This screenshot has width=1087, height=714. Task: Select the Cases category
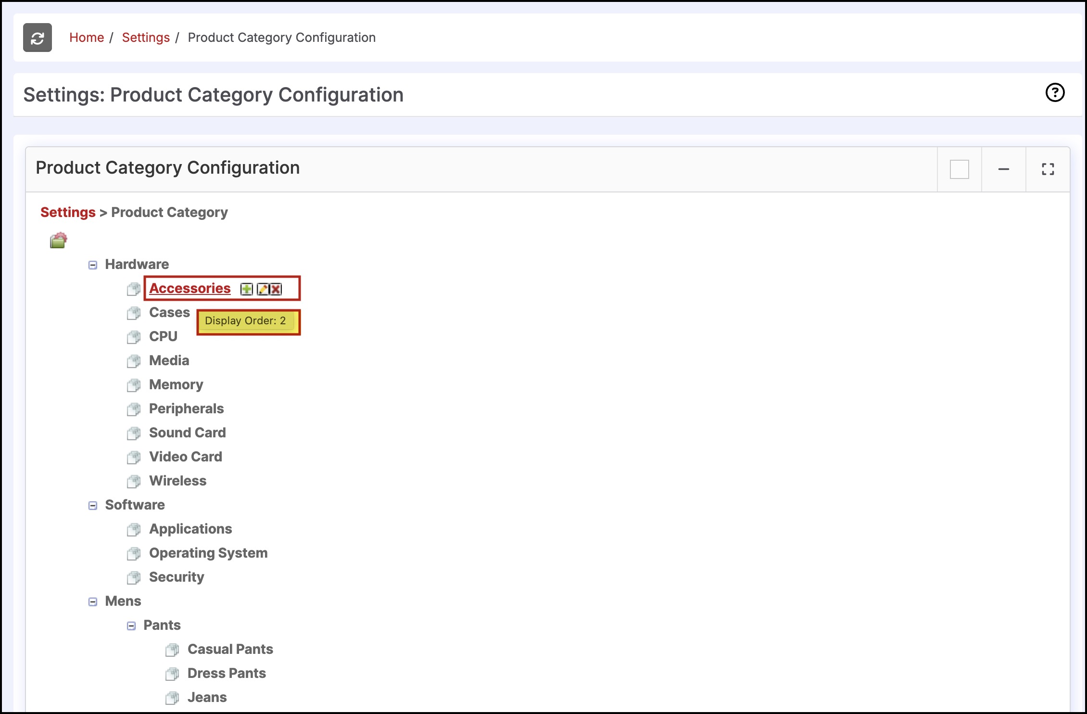point(170,312)
